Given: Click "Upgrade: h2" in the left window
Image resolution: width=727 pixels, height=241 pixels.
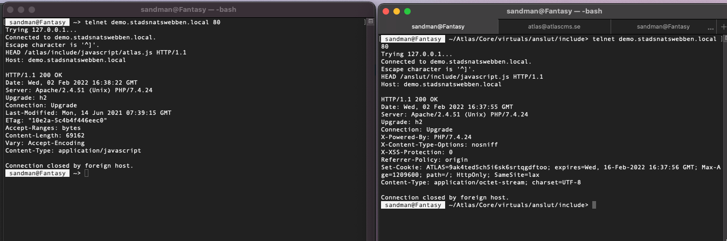Looking at the screenshot, I should [x=26, y=98].
